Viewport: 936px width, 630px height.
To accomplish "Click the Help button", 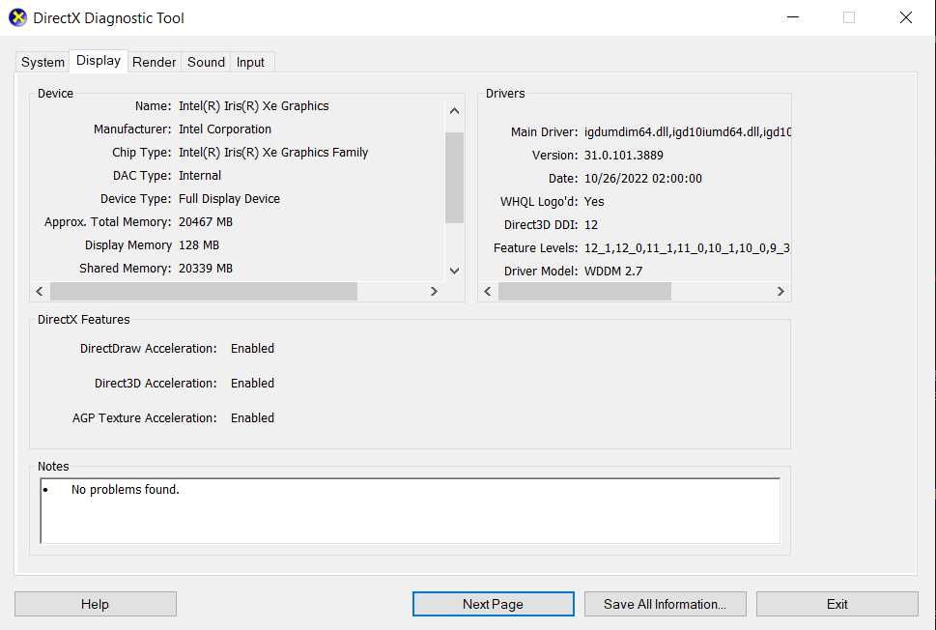I will pos(96,604).
